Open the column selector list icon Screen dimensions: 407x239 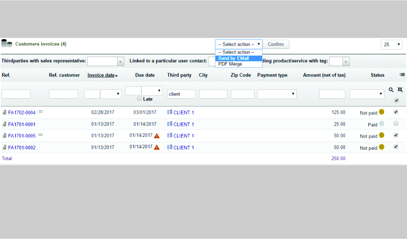[x=402, y=75]
